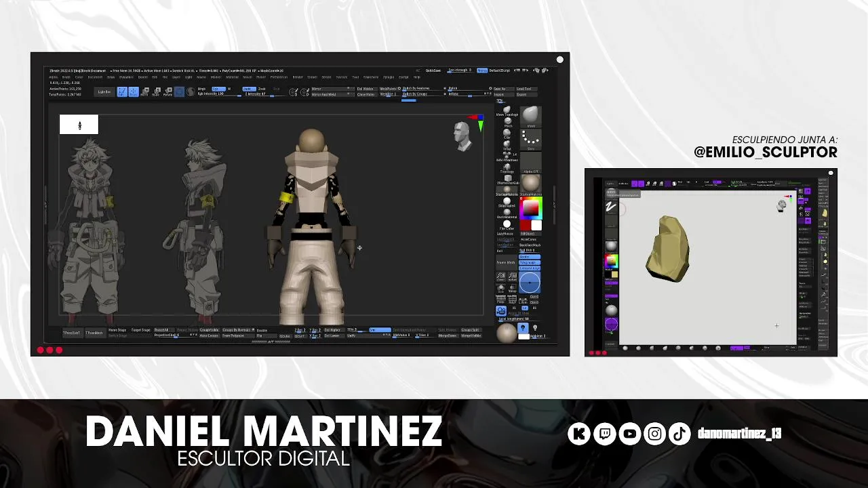Click the Export button
868x488 pixels.
point(527,95)
